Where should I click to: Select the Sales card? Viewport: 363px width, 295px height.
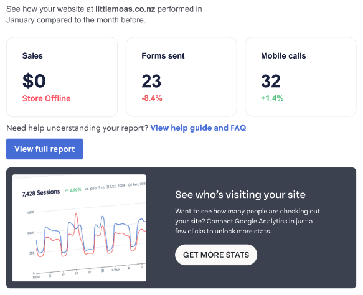[x=62, y=77]
